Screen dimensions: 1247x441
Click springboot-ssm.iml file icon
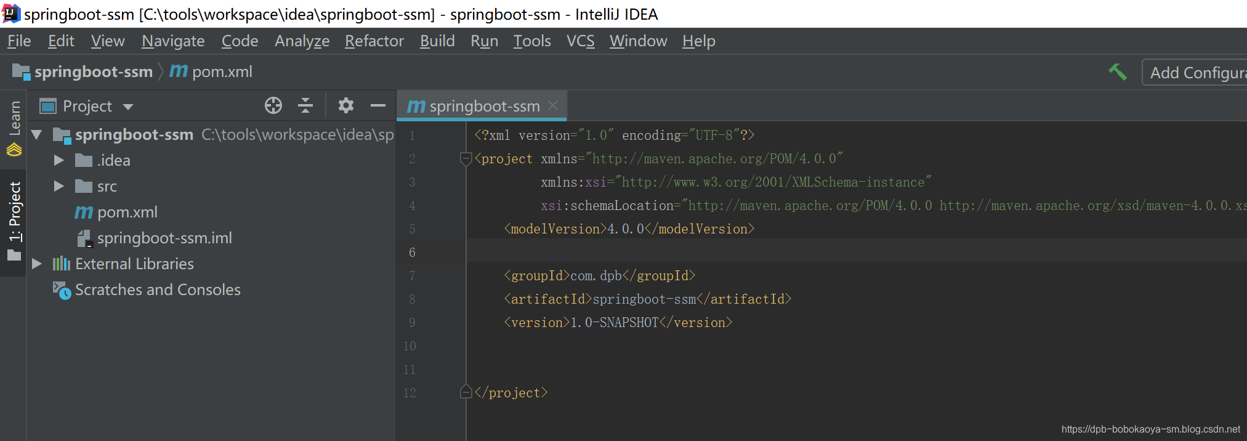point(84,238)
